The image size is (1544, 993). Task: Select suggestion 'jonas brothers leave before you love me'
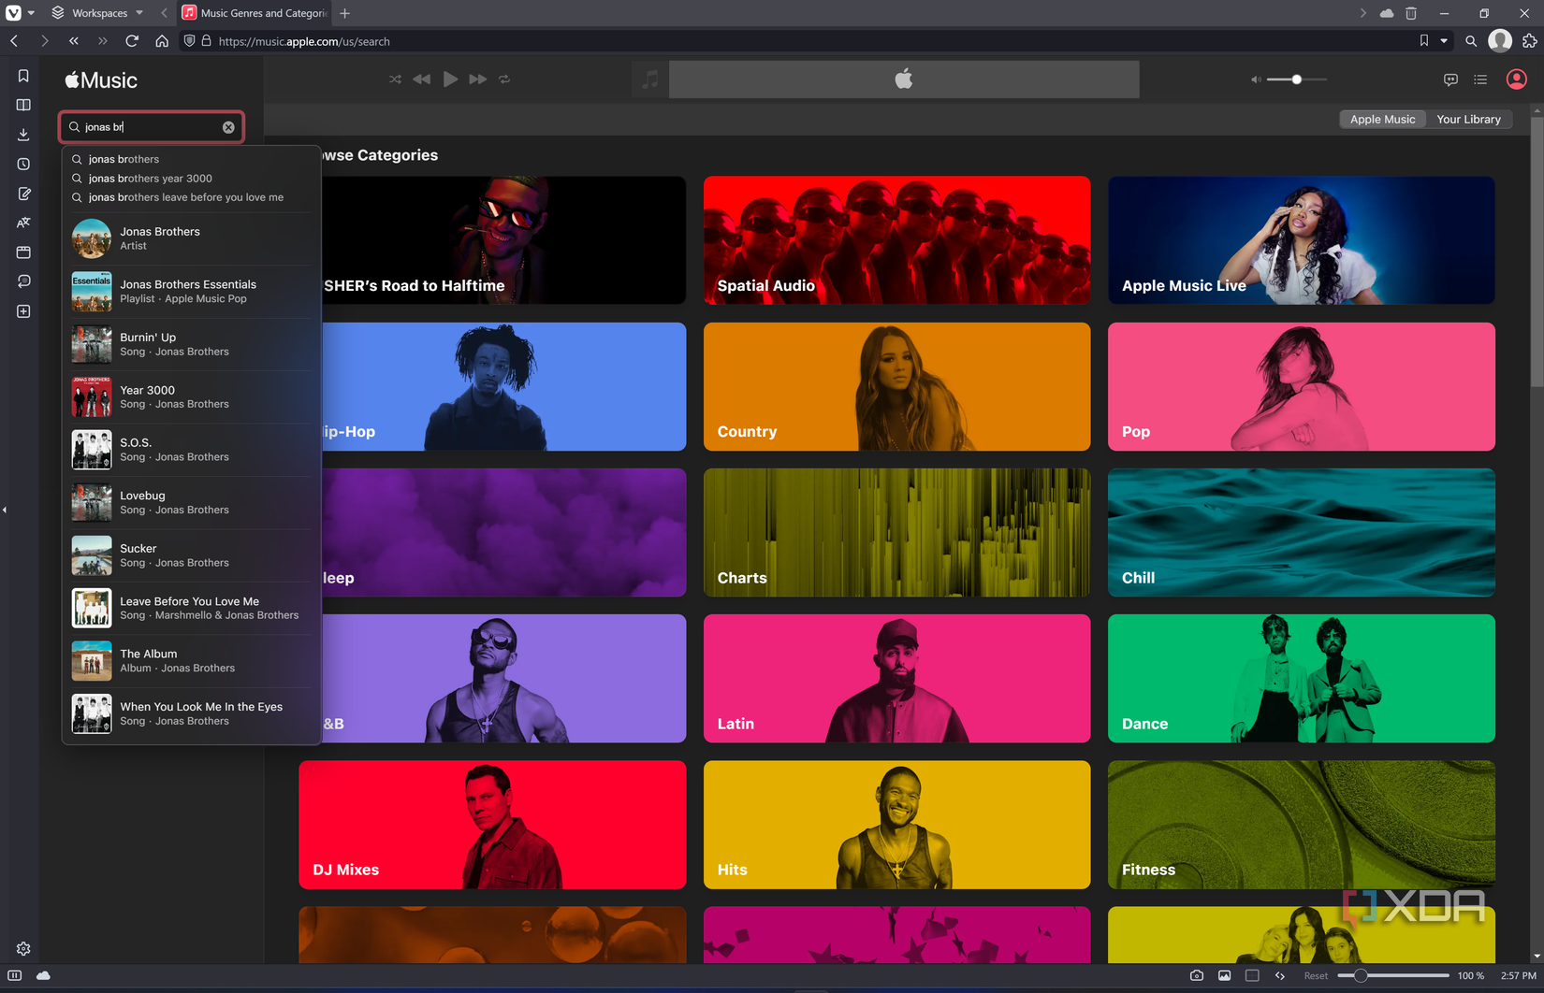[x=191, y=197]
